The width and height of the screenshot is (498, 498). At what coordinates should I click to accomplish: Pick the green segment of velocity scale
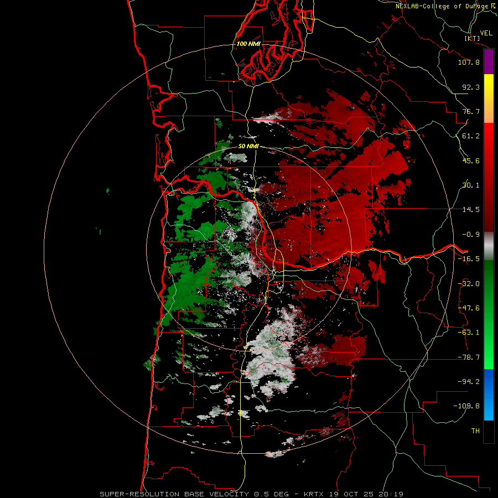pyautogui.click(x=489, y=314)
